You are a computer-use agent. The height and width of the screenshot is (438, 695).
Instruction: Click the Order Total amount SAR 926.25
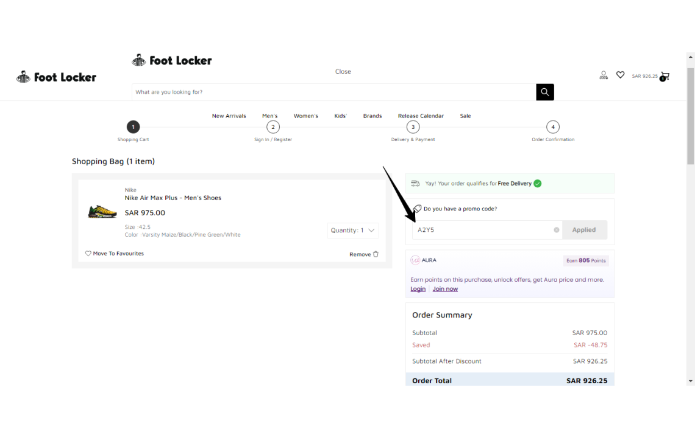click(587, 381)
